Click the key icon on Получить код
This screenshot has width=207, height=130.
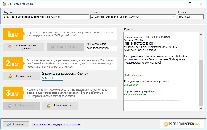10,76
